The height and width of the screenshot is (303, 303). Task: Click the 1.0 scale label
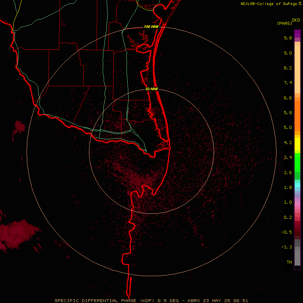tap(288, 202)
